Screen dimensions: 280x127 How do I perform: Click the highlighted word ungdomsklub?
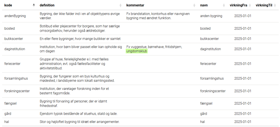137,51
